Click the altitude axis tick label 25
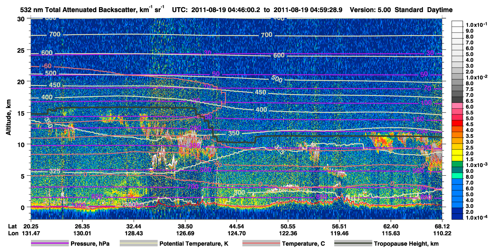 point(21,50)
